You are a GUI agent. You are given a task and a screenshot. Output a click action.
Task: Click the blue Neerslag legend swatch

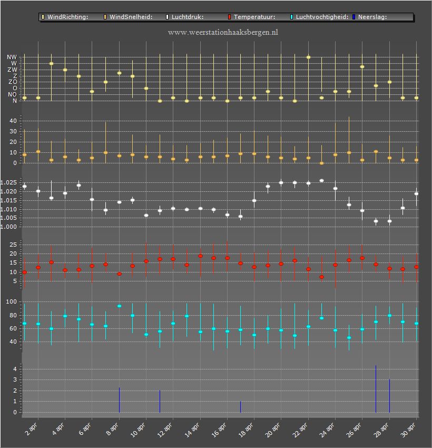[x=354, y=17]
